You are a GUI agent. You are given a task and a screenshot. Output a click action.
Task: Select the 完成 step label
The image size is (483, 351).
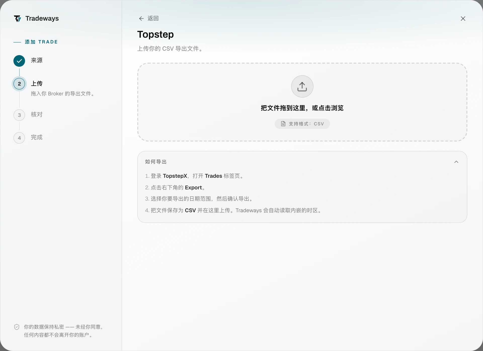tap(37, 137)
